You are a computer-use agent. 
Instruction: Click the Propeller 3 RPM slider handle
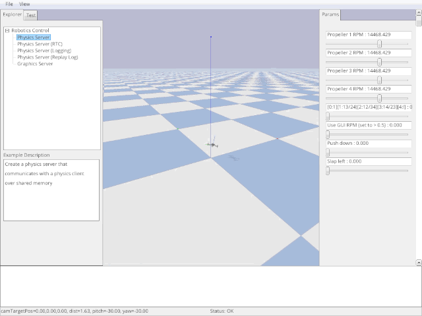[x=380, y=80]
